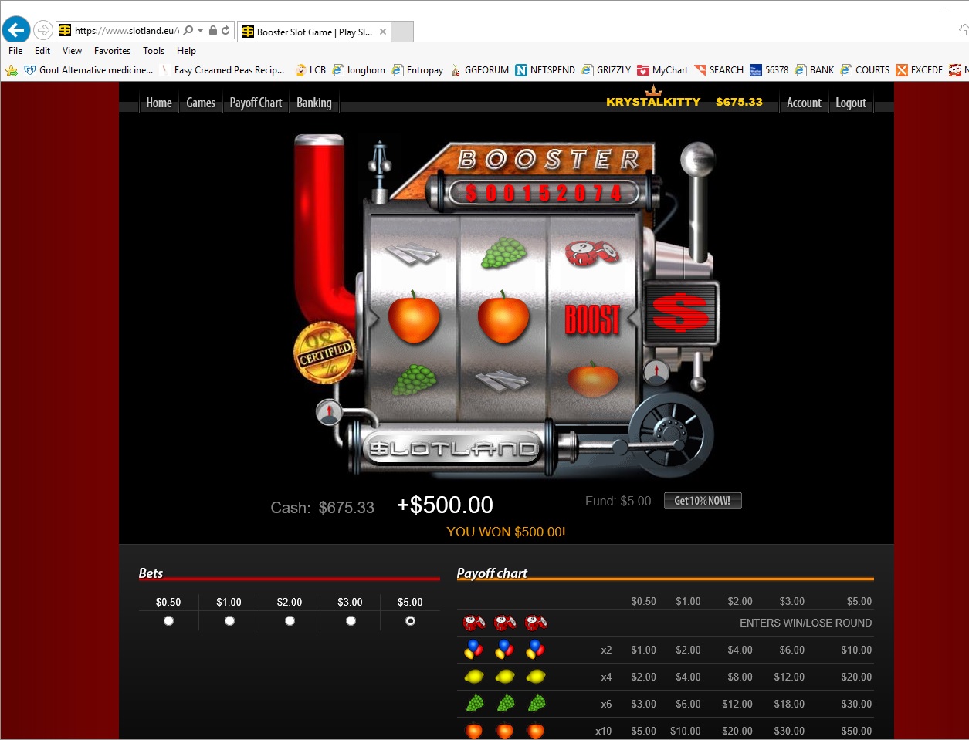Select the $2.00 bet radio button
This screenshot has height=740, width=969.
pos(290,621)
